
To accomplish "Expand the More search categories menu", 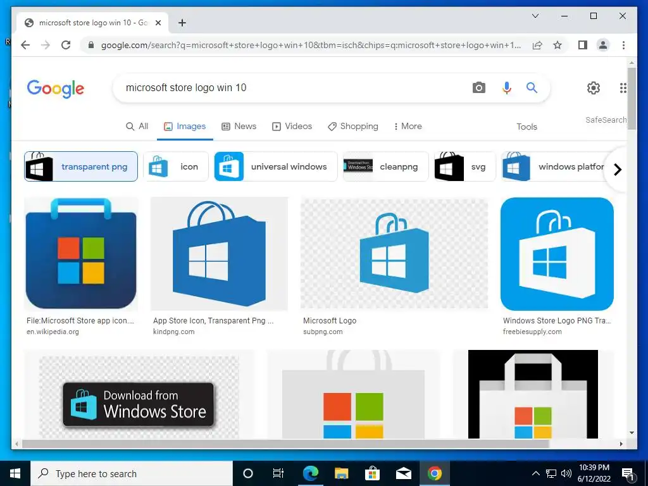I will 408,127.
